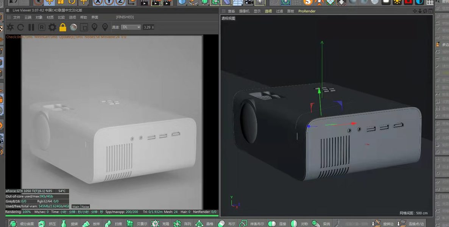Toggle X axis lock icon
Viewport: 449px width, 227px height.
pyautogui.click(x=98, y=2)
